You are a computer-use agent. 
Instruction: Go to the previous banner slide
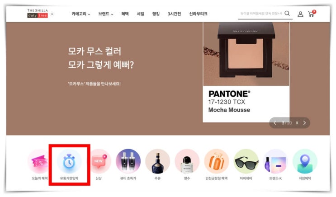[275, 123]
